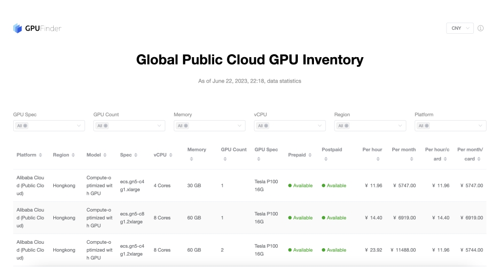Click the ¥ 14.40 per hour price
489x275 pixels.
tap(373, 218)
